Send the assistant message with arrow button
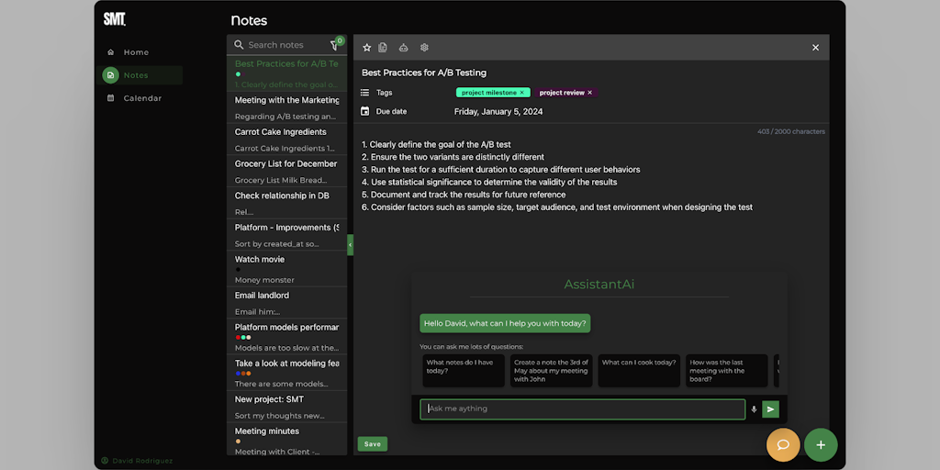Viewport: 940px width, 470px height. coord(771,409)
